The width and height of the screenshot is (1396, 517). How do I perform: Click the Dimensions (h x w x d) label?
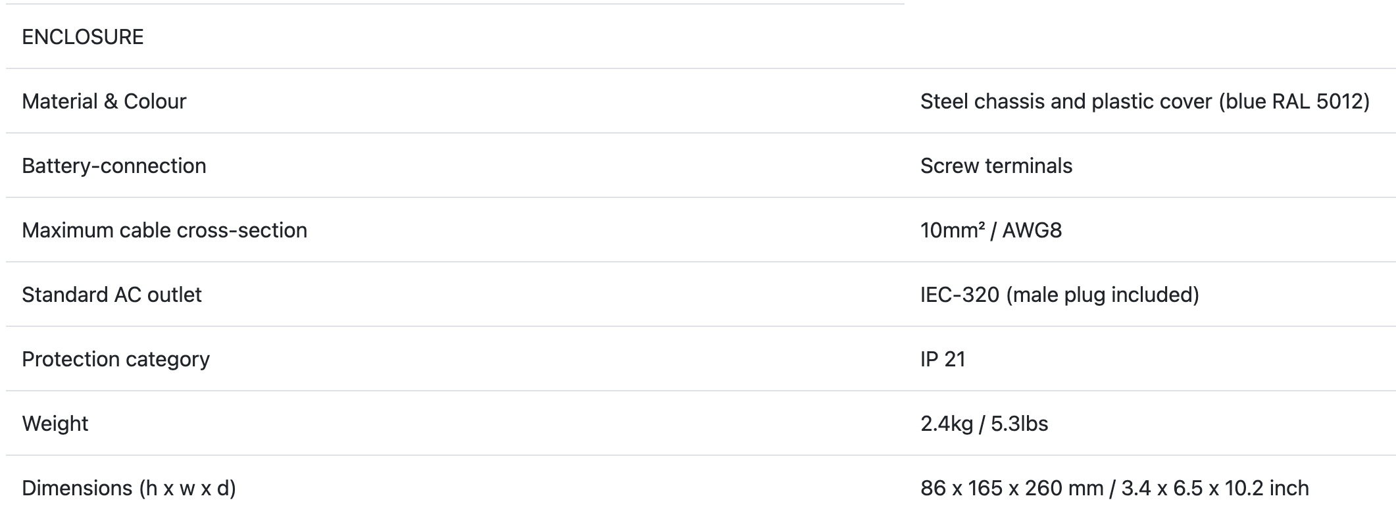point(129,488)
